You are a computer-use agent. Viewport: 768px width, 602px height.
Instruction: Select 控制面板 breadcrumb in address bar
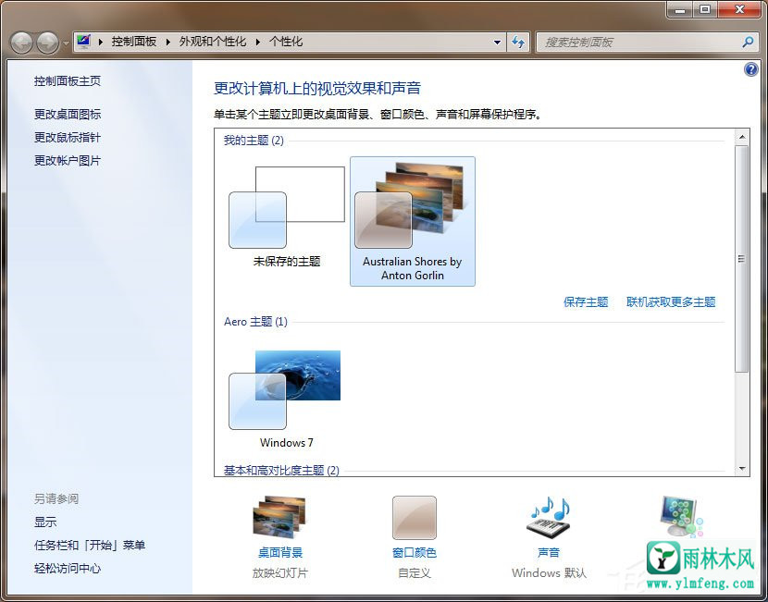pyautogui.click(x=134, y=43)
